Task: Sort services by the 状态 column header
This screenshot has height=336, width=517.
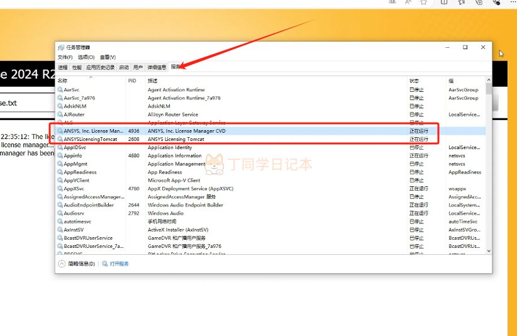Action: (414, 81)
